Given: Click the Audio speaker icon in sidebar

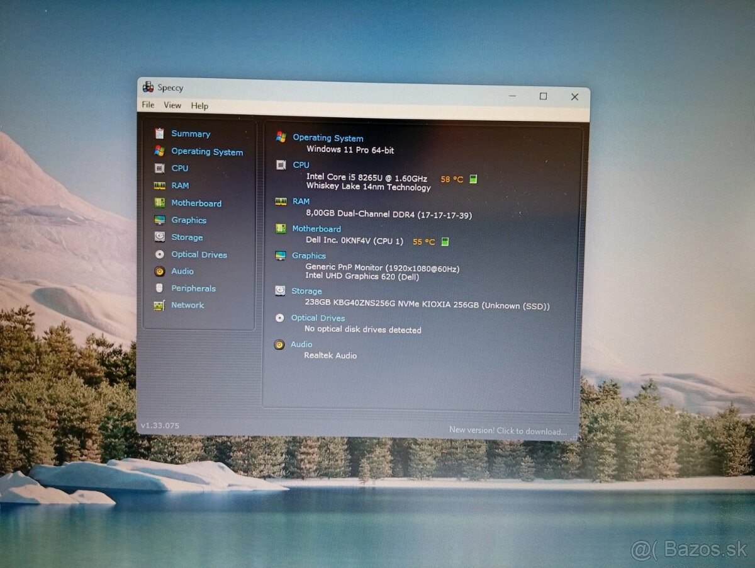Looking at the screenshot, I should pyautogui.click(x=160, y=271).
